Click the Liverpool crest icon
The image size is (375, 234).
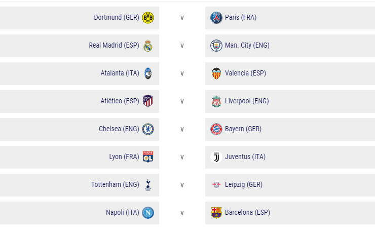click(x=216, y=101)
